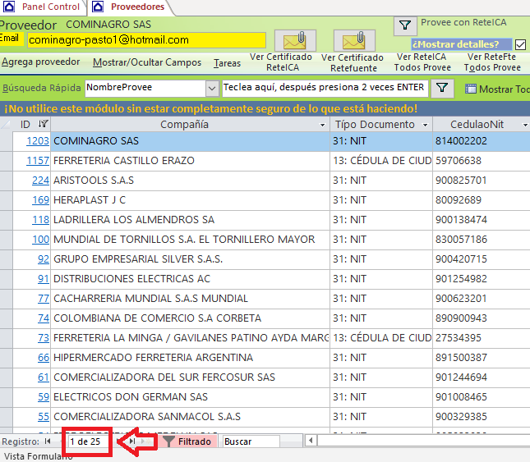The height and width of the screenshot is (462, 530).
Task: Open supplier ID 1157 link
Action: tap(38, 161)
